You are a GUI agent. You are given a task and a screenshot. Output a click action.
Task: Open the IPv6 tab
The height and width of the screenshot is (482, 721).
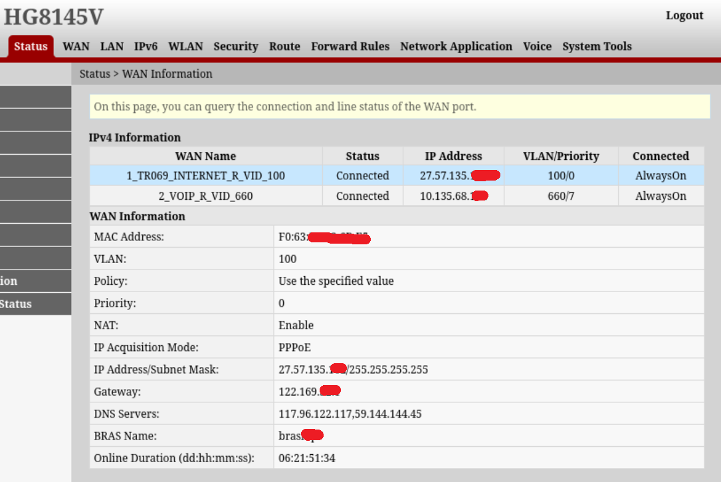[x=146, y=46]
